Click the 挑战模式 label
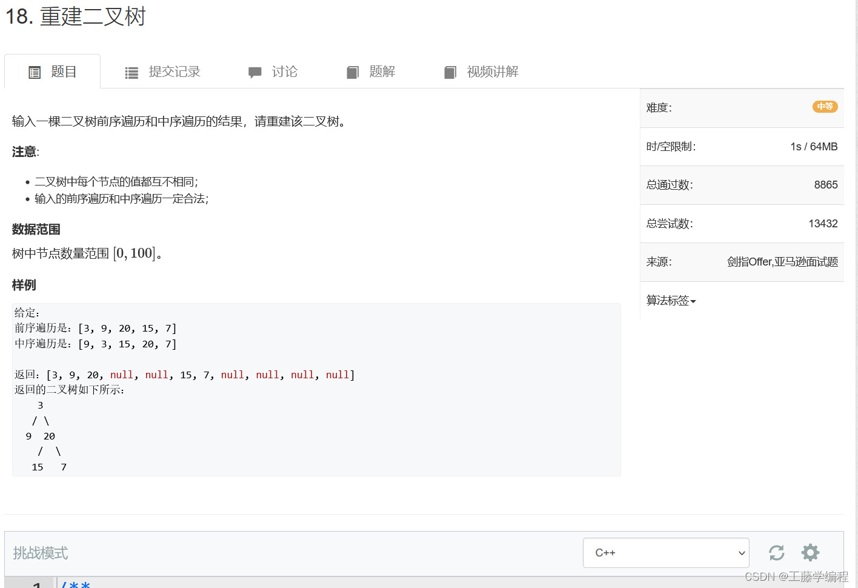This screenshot has height=588, width=858. pyautogui.click(x=40, y=552)
